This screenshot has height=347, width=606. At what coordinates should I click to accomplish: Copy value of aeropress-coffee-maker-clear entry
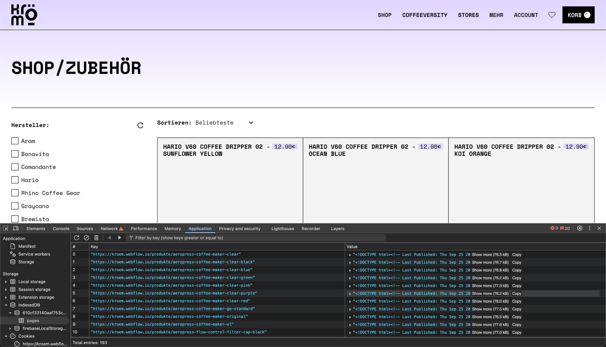click(517, 255)
